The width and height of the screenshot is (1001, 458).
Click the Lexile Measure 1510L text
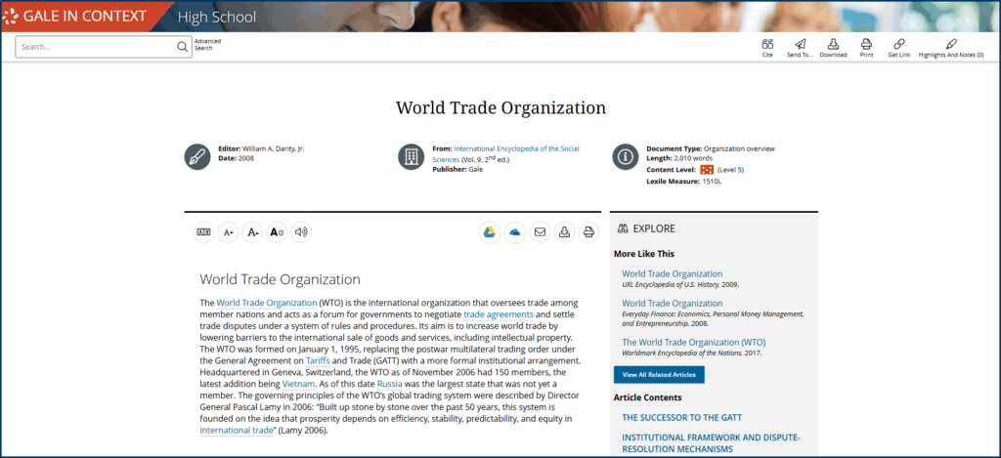point(683,182)
